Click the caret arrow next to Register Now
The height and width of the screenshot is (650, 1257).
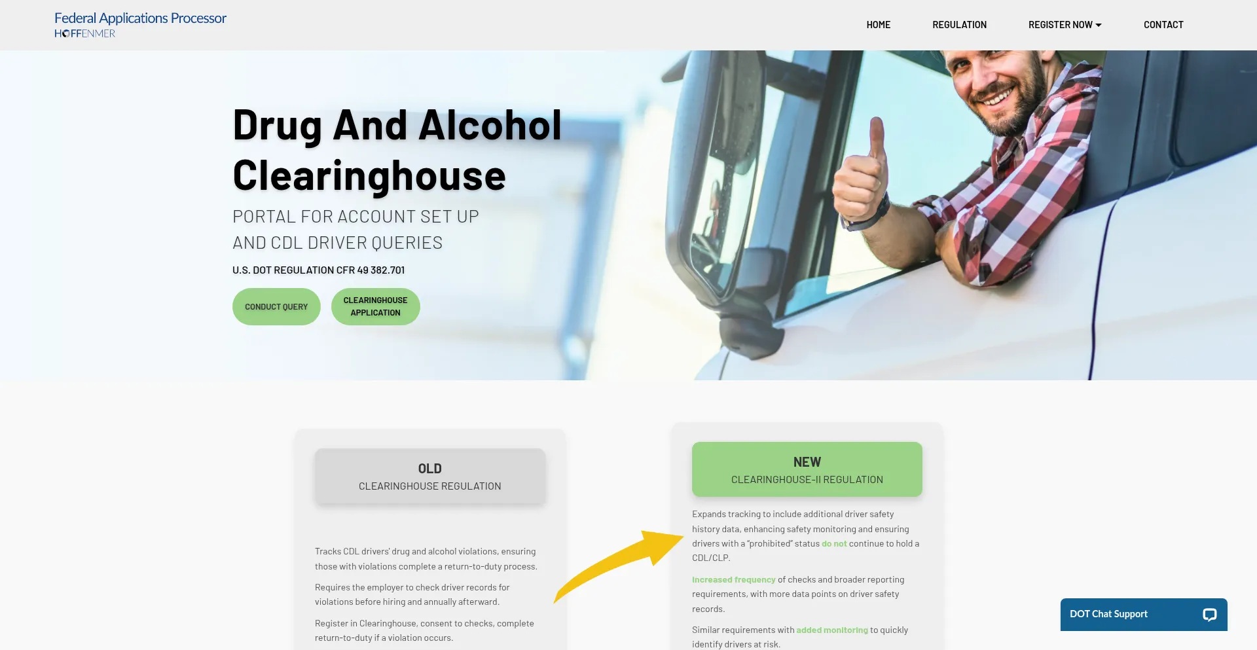(x=1099, y=25)
